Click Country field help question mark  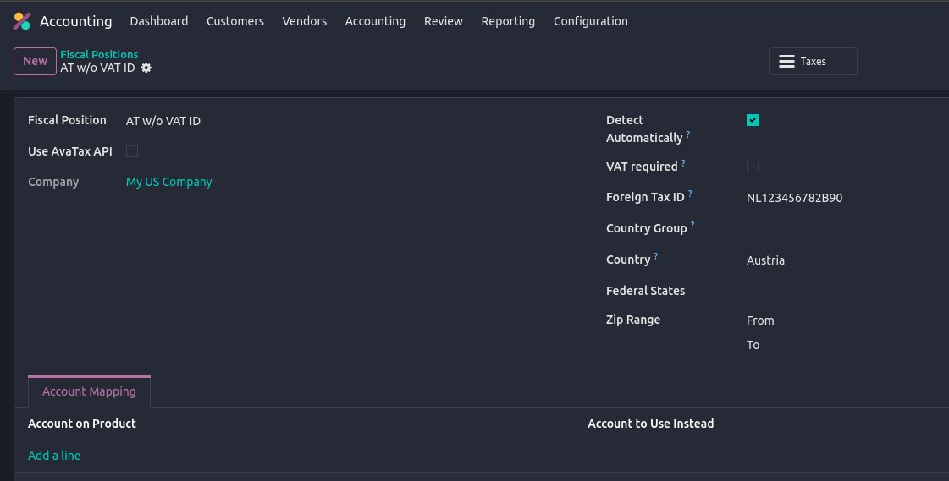[656, 256]
